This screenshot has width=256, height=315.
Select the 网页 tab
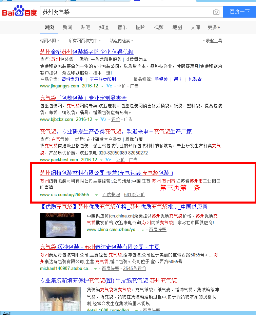(49, 27)
